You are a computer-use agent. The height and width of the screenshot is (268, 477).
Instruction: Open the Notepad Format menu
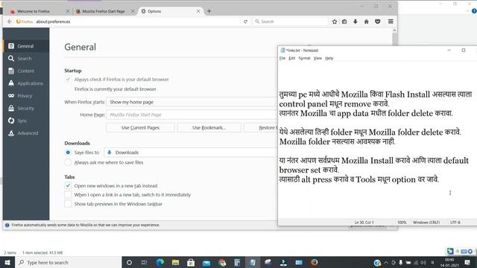304,58
